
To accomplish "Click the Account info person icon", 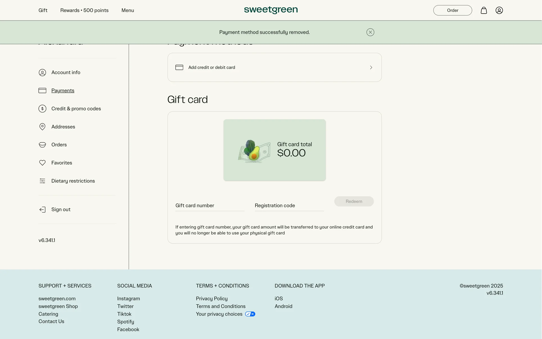I will pos(42,73).
